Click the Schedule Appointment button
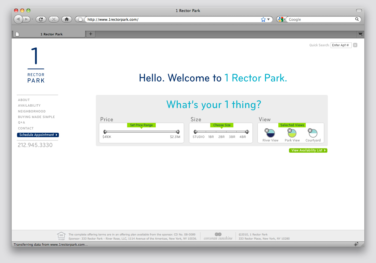 (x=38, y=135)
